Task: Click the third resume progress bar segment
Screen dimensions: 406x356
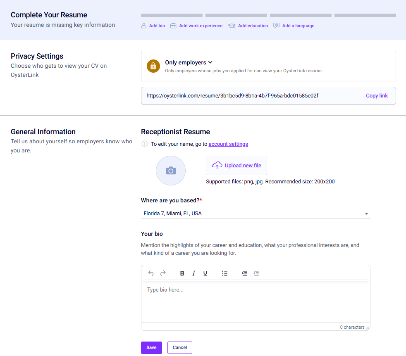Action: click(x=301, y=15)
